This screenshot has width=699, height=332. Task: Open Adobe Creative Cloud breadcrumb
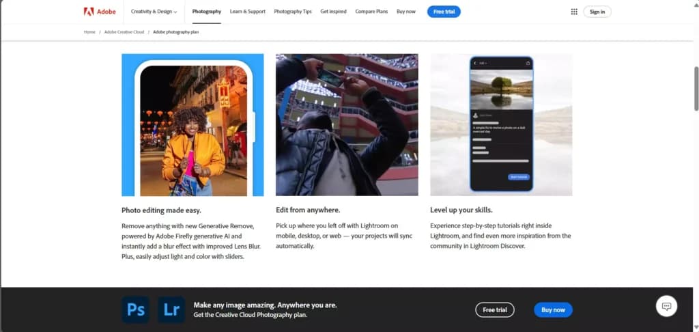(x=124, y=32)
